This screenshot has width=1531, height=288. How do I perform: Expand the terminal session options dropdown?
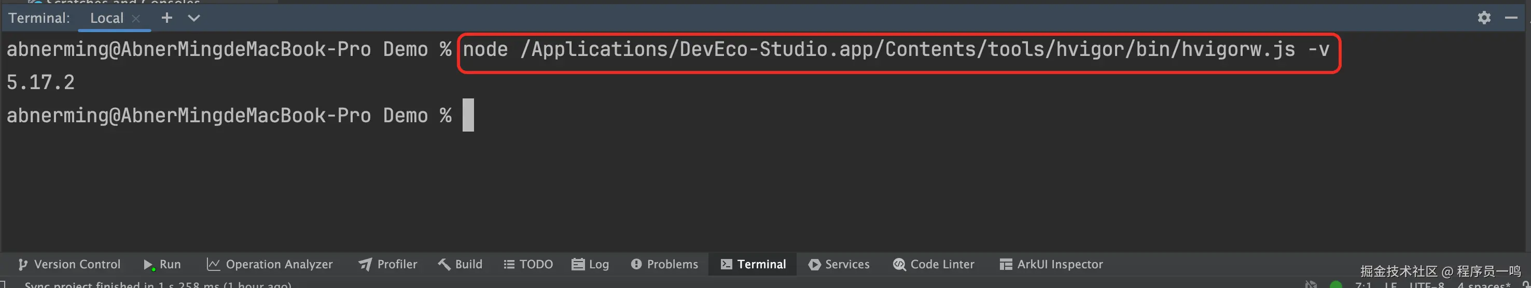194,18
